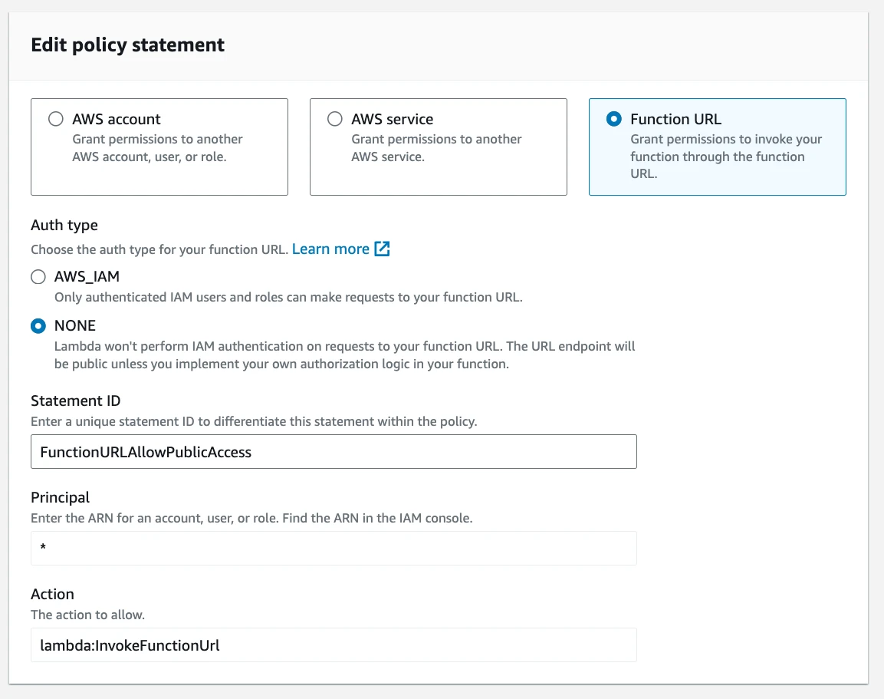Choose the NONE auth type radio
The height and width of the screenshot is (699, 884).
[38, 326]
